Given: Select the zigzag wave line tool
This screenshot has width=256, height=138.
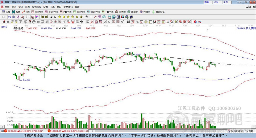Looking at the screenshot, I should pyautogui.click(x=109, y=22).
